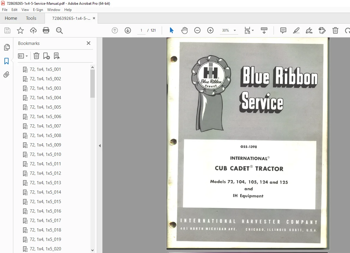Viewport: 350px width, 253px height.
Task: Click bookmarks scroll up arrow
Action: (92, 67)
